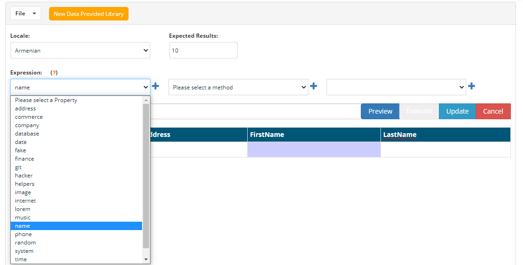Click the Expected Results input field
The width and height of the screenshot is (523, 265).
point(203,51)
